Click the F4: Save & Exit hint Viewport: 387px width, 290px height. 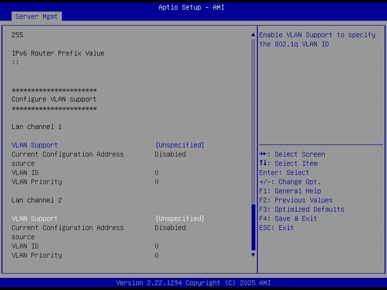pyautogui.click(x=288, y=219)
